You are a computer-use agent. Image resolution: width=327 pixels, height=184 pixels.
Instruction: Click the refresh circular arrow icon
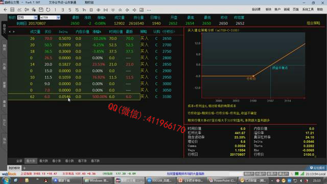point(48,10)
